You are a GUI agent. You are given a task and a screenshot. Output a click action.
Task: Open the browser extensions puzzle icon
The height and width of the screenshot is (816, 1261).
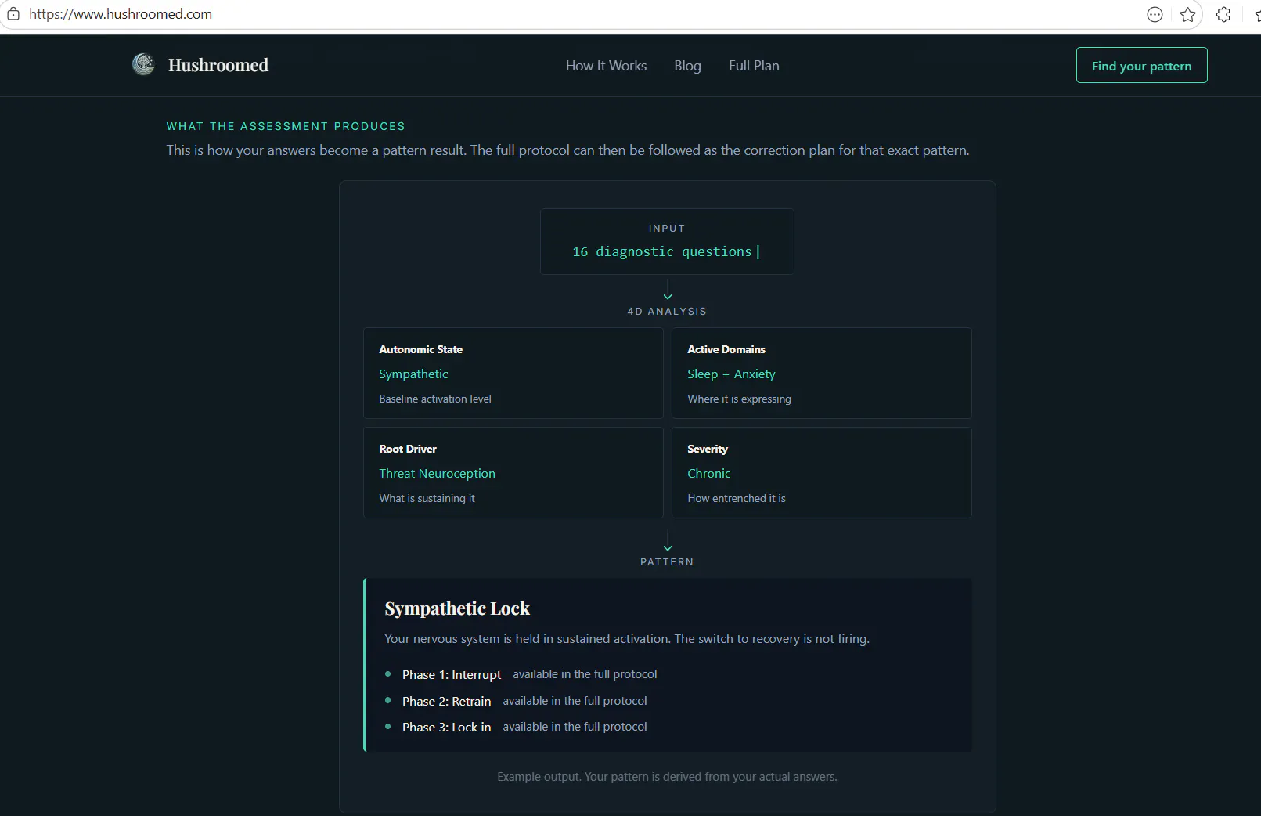click(x=1223, y=14)
